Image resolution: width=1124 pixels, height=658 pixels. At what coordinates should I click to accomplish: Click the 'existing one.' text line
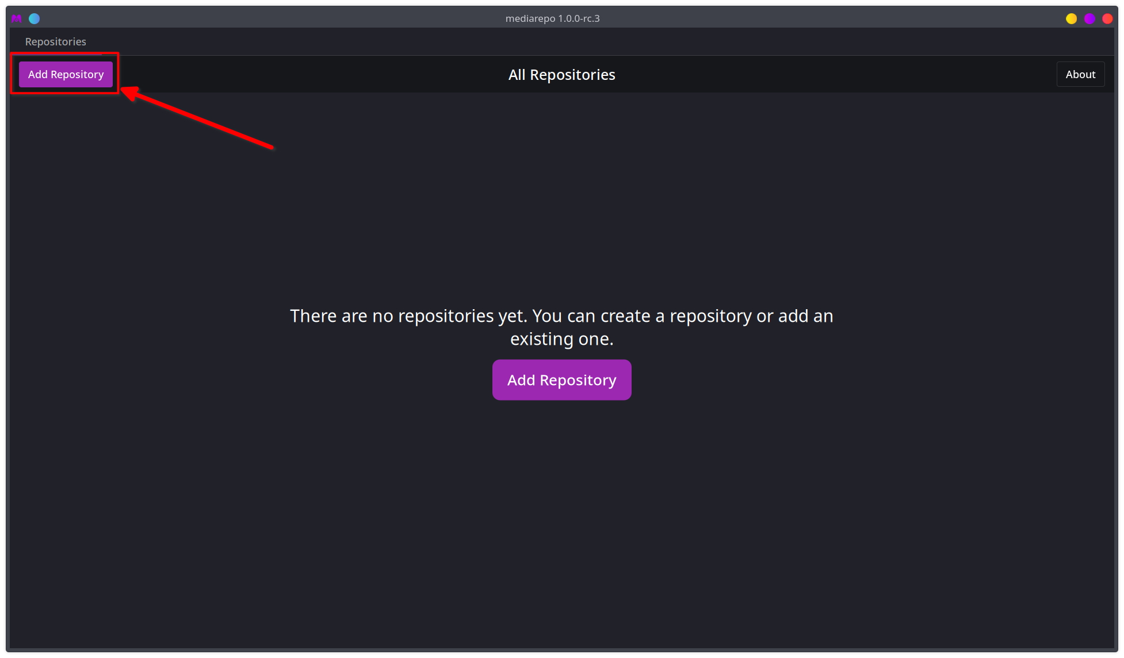(561, 339)
